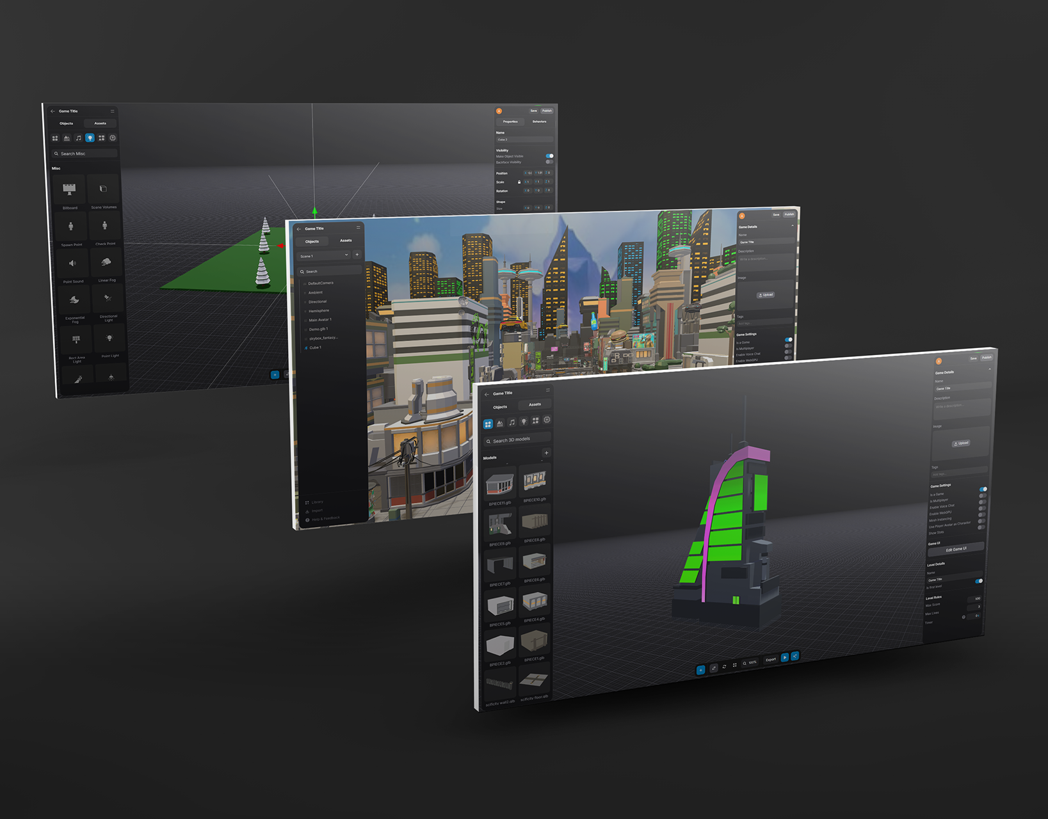Toggle 'Is first level' switch in front window

click(979, 581)
